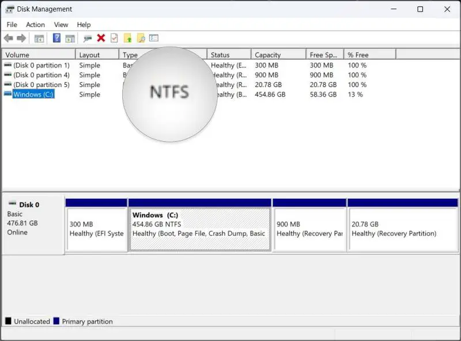Click the folder with magnifier icon
This screenshot has height=341, width=461.
point(141,38)
